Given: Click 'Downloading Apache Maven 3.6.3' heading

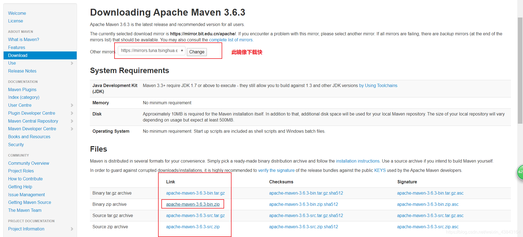Looking at the screenshot, I should 168,12.
